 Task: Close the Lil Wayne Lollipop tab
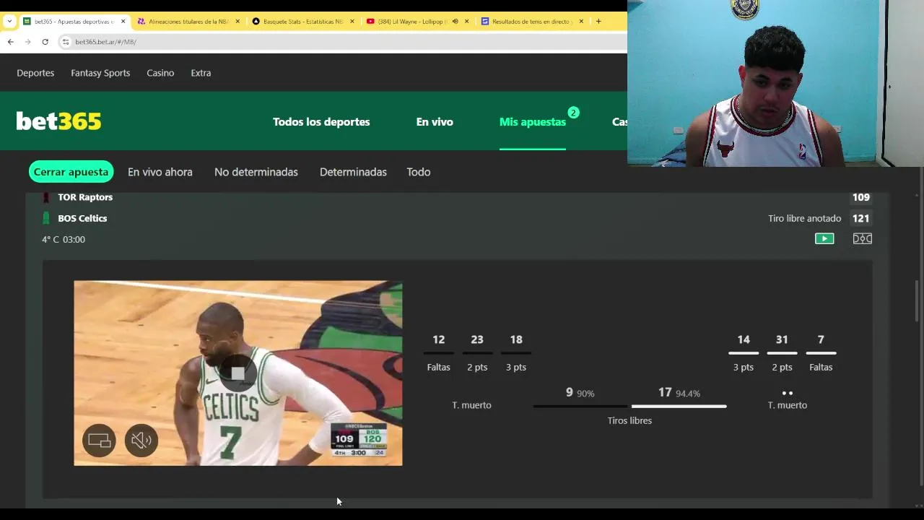[466, 21]
